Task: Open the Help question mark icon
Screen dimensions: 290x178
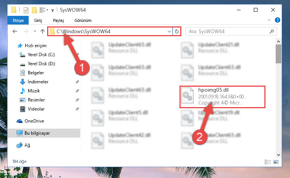Action: pyautogui.click(x=277, y=20)
